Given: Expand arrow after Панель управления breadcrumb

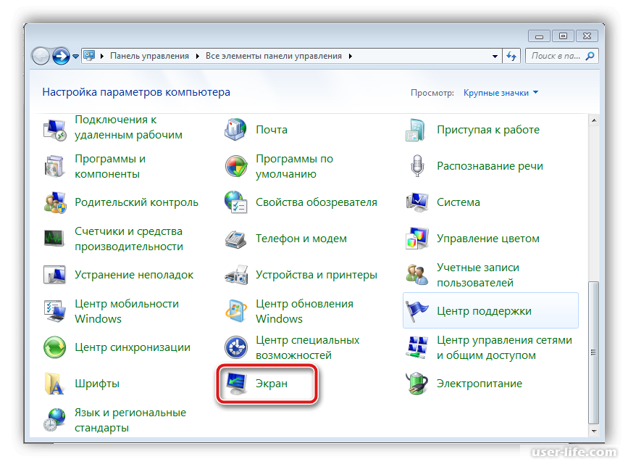Looking at the screenshot, I should pos(198,56).
